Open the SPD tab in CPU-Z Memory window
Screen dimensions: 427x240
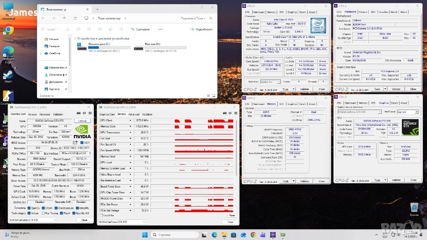coord(281,104)
